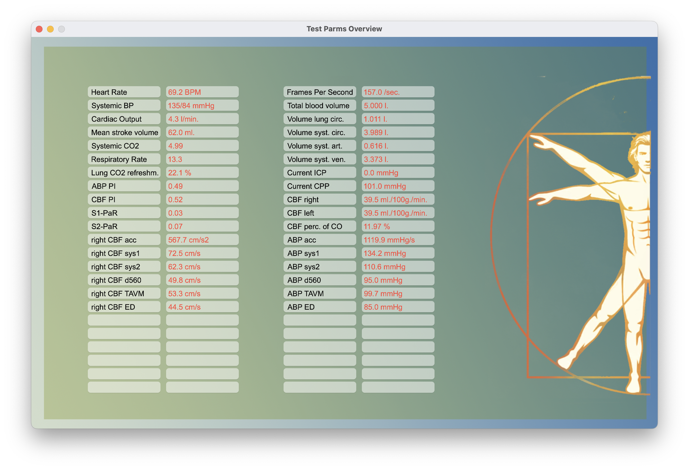Click the Heart Rate value field
Screen dimensions: 689x470
point(202,92)
